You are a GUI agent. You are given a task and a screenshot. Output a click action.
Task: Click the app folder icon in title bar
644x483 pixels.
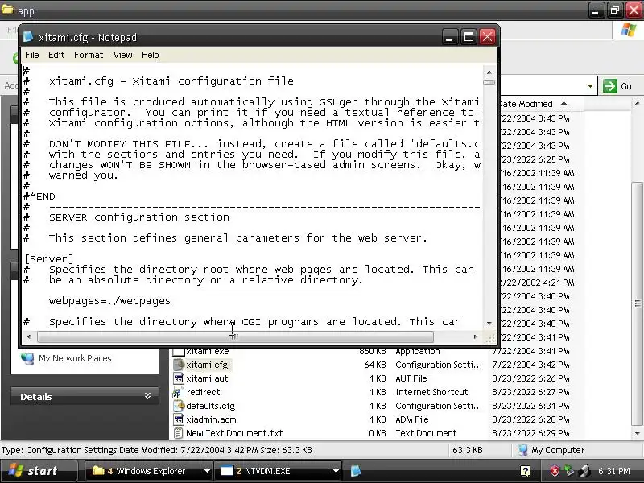click(x=7, y=9)
